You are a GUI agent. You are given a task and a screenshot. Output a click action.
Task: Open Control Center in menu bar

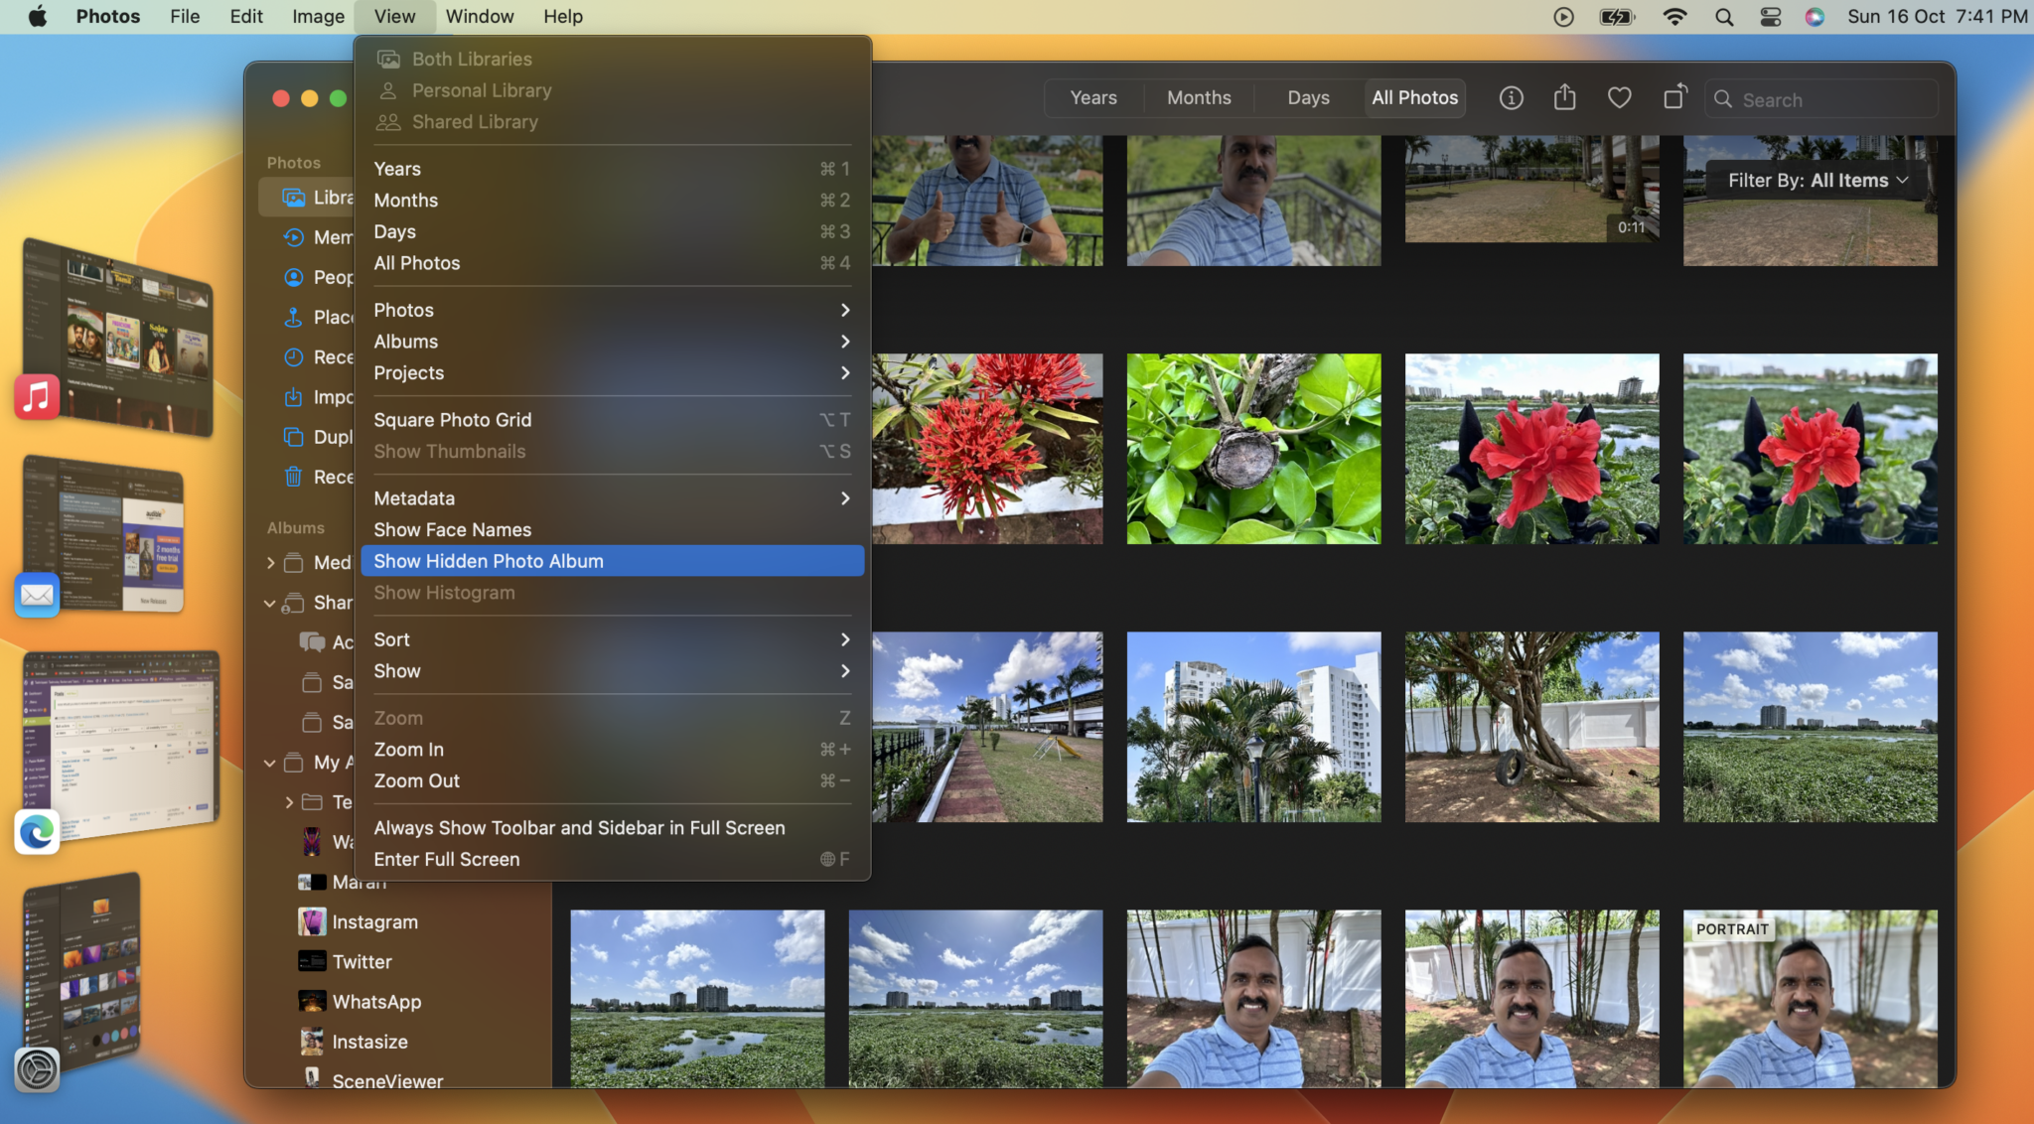click(1770, 17)
